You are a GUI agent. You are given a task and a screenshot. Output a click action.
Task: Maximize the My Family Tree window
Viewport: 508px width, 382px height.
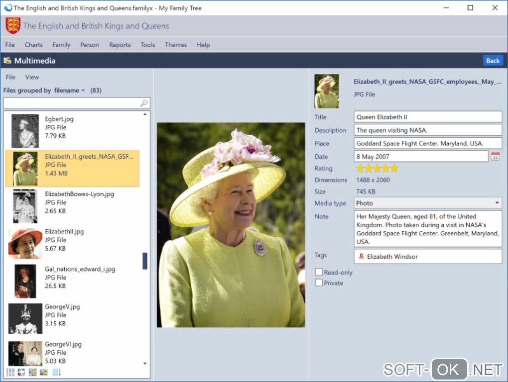coord(471,8)
